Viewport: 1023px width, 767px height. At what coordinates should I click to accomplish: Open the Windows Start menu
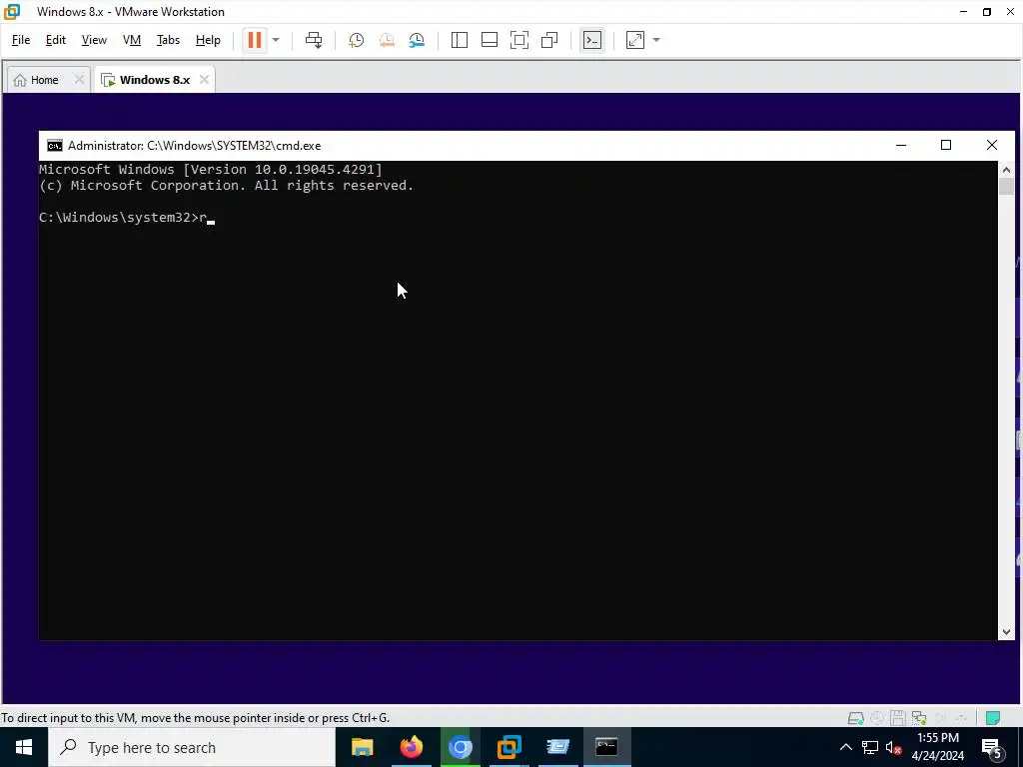pyautogui.click(x=24, y=747)
